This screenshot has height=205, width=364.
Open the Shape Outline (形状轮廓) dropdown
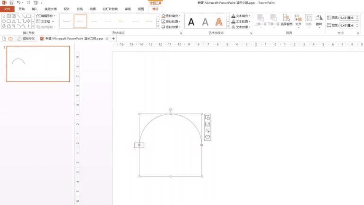172,21
